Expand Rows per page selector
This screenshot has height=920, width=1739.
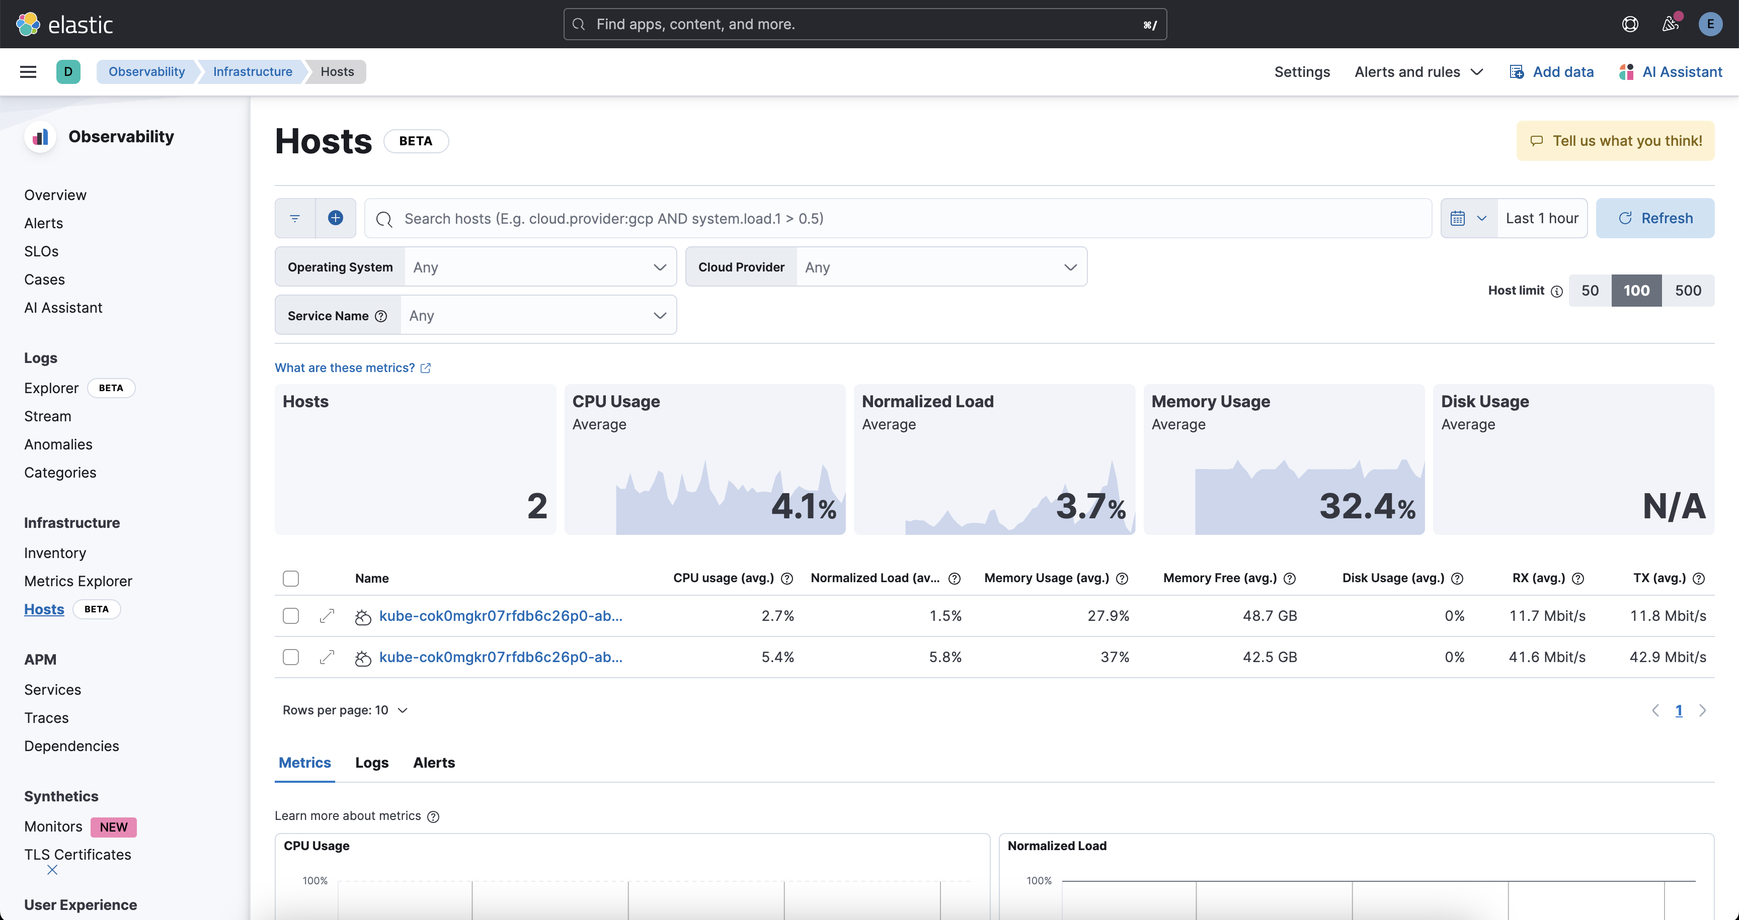click(346, 710)
